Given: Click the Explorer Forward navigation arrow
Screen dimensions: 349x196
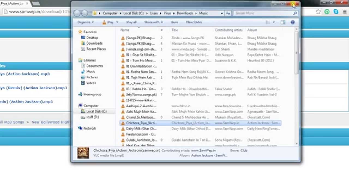Looking at the screenshot, I should 85,13.
